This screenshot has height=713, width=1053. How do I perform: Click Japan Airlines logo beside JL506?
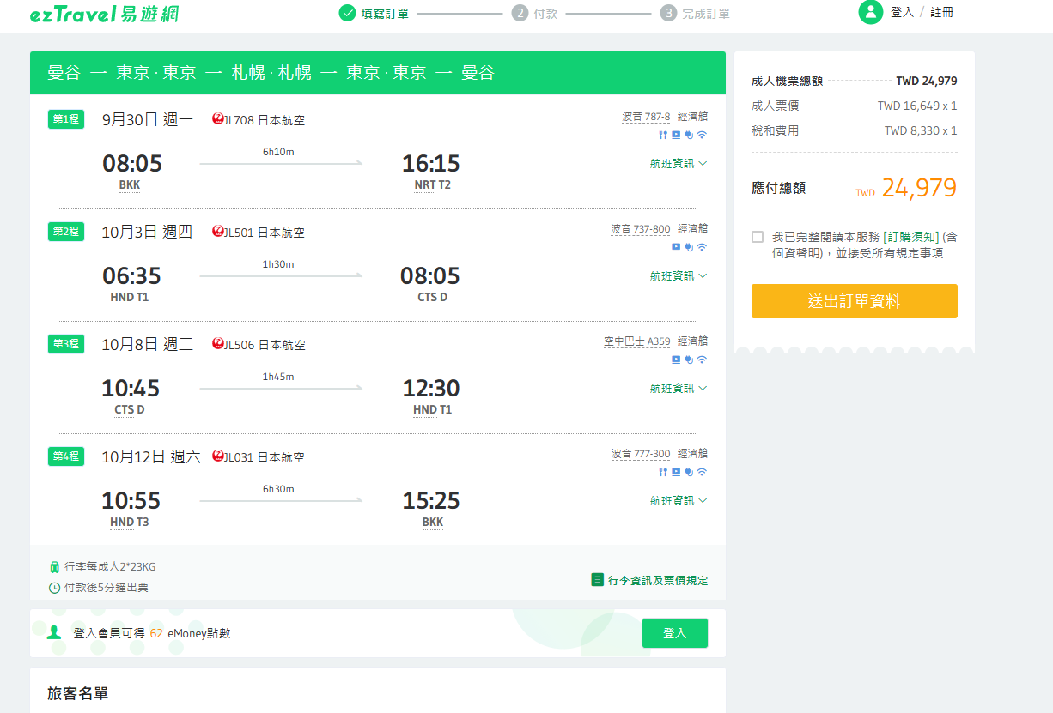217,344
